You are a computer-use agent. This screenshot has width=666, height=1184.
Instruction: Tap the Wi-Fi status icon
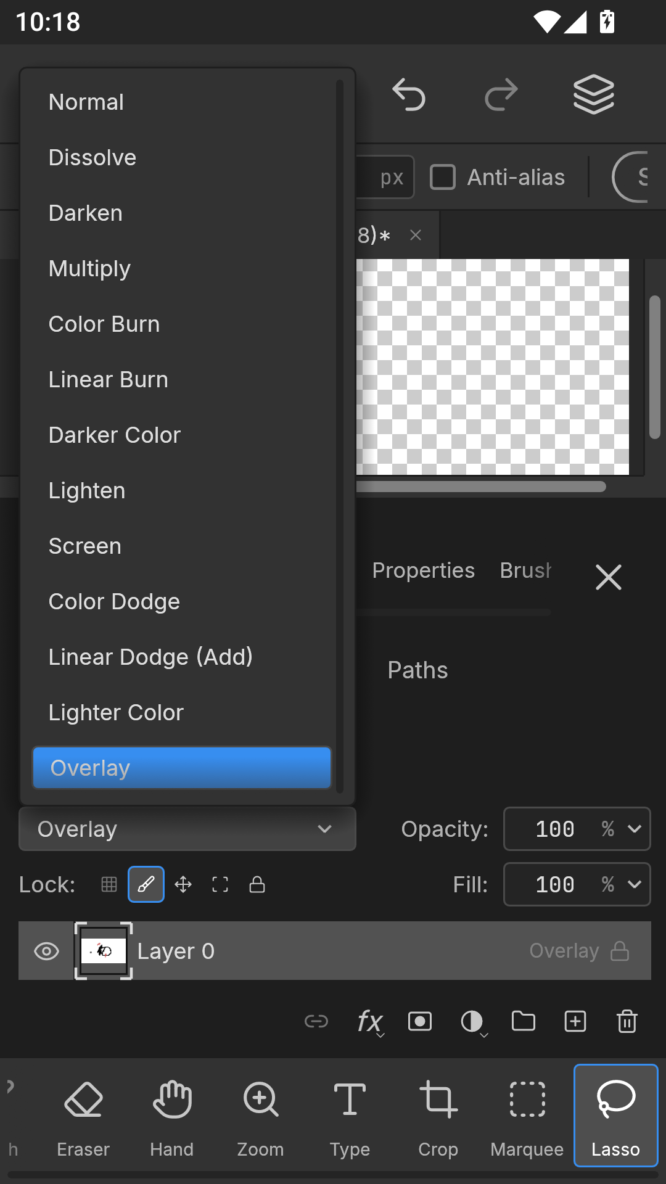tap(547, 22)
